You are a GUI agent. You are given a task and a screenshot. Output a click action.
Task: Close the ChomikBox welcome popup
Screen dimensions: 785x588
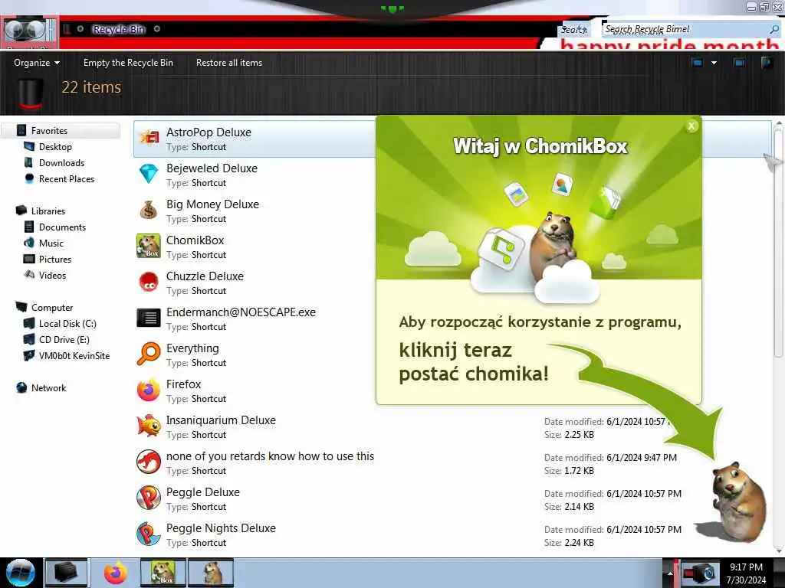[691, 126]
